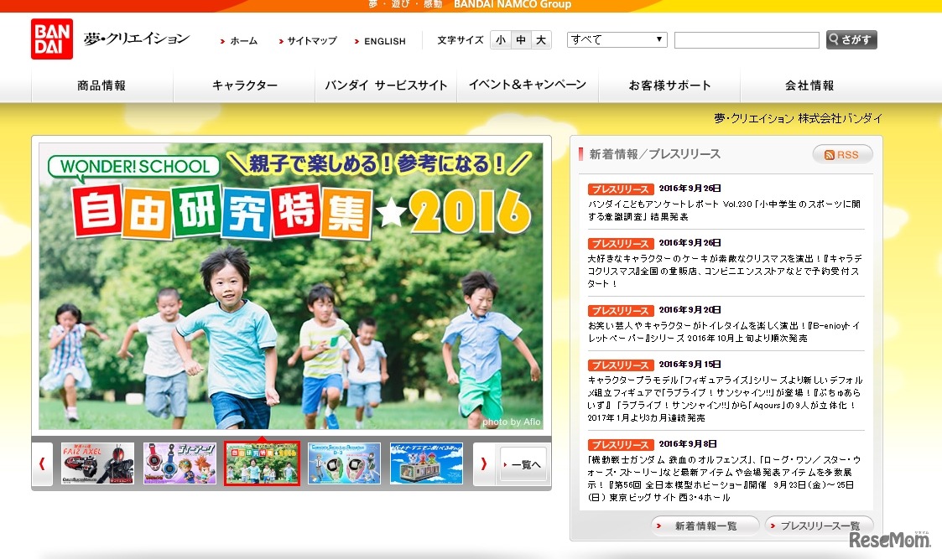Viewport: 942px width, 559px height.
Task: Set text size to 小
Action: pos(501,39)
